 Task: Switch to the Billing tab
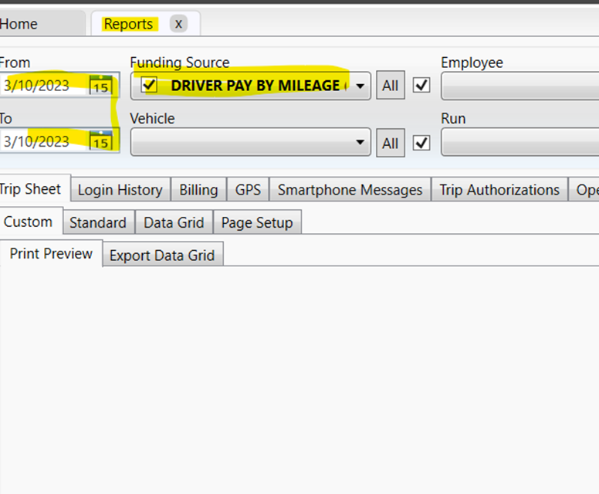point(198,190)
